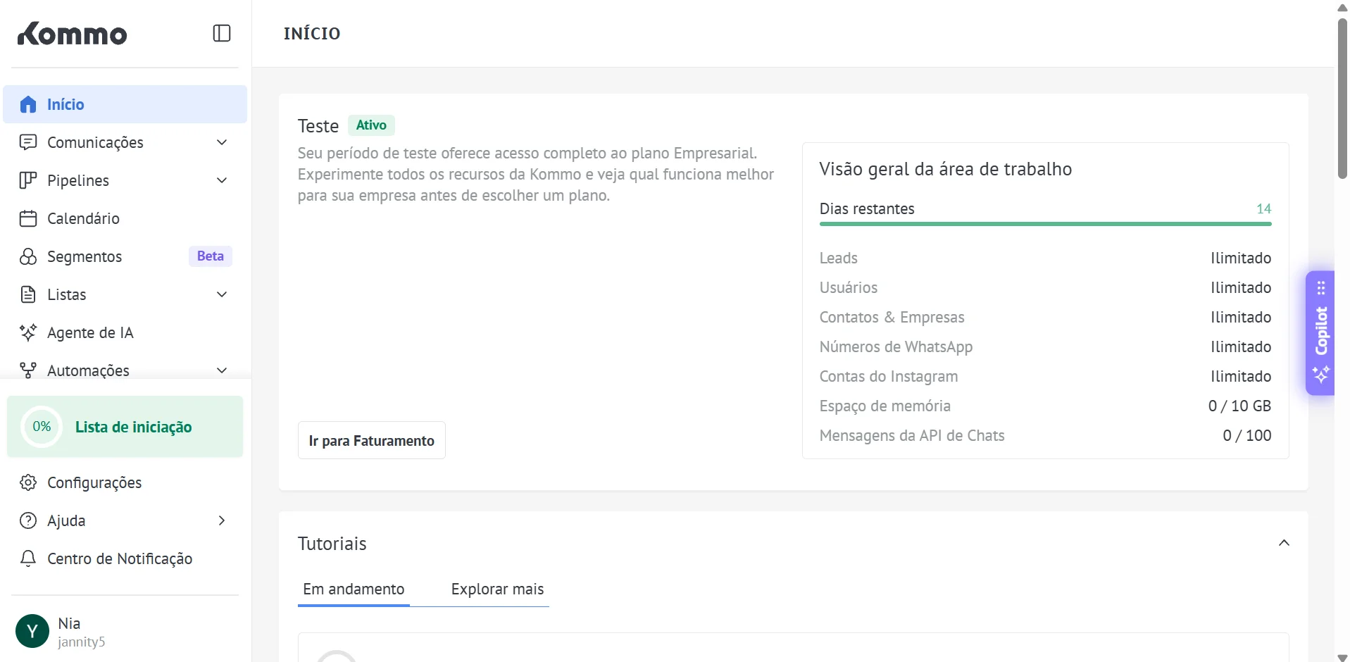The image size is (1350, 662).
Task: Collapse the sidebar panel icon
Action: point(222,33)
